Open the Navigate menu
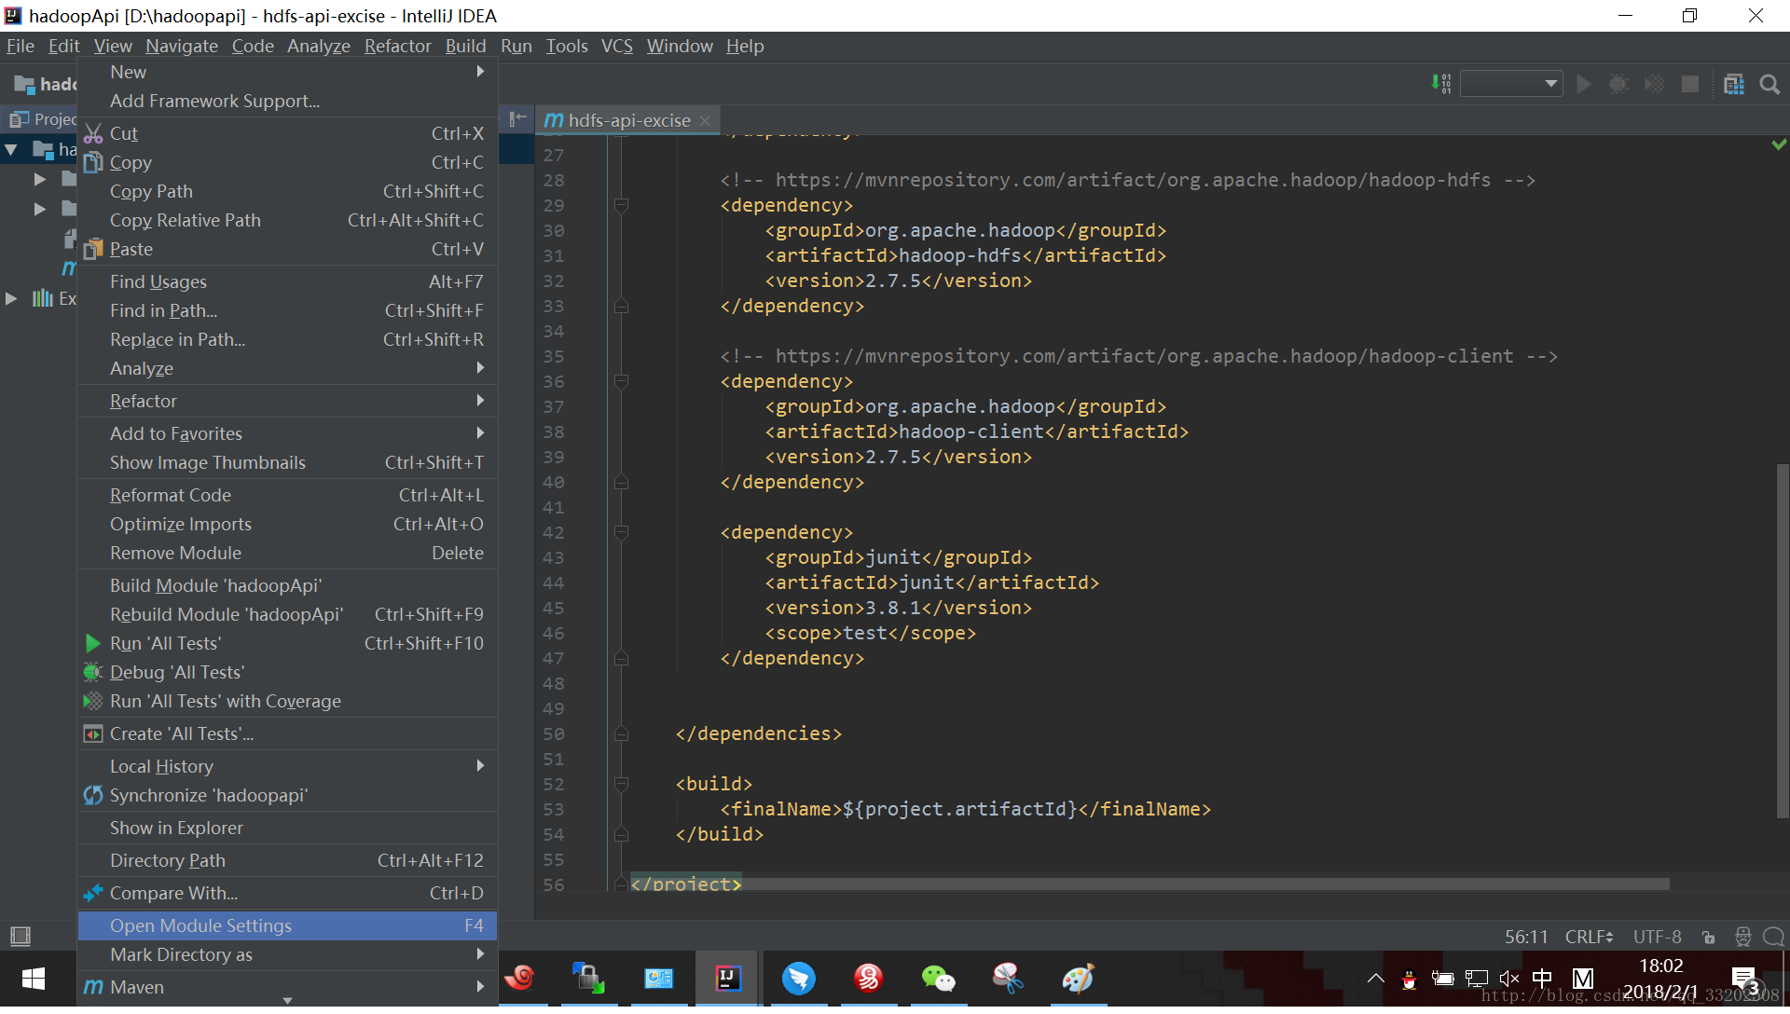Image resolution: width=1790 pixels, height=1014 pixels. [182, 46]
